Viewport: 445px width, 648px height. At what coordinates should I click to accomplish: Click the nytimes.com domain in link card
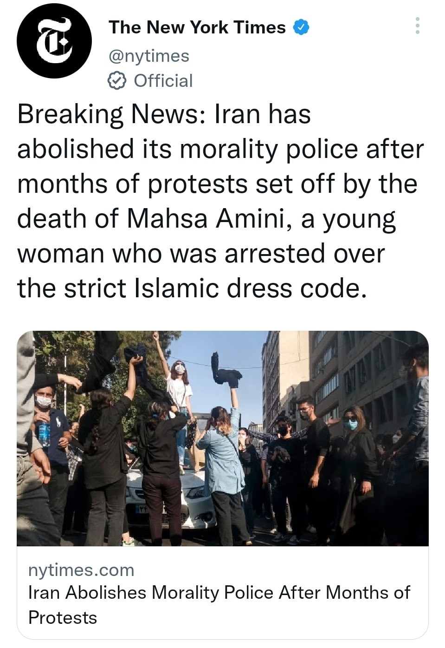[81, 570]
